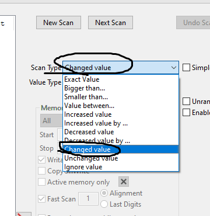Toggle the Unrandomizer checkbox
Viewport: 210px width, 216px height.
tap(186, 102)
